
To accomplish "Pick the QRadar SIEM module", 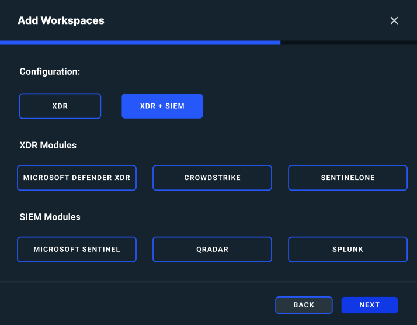I will click(212, 249).
